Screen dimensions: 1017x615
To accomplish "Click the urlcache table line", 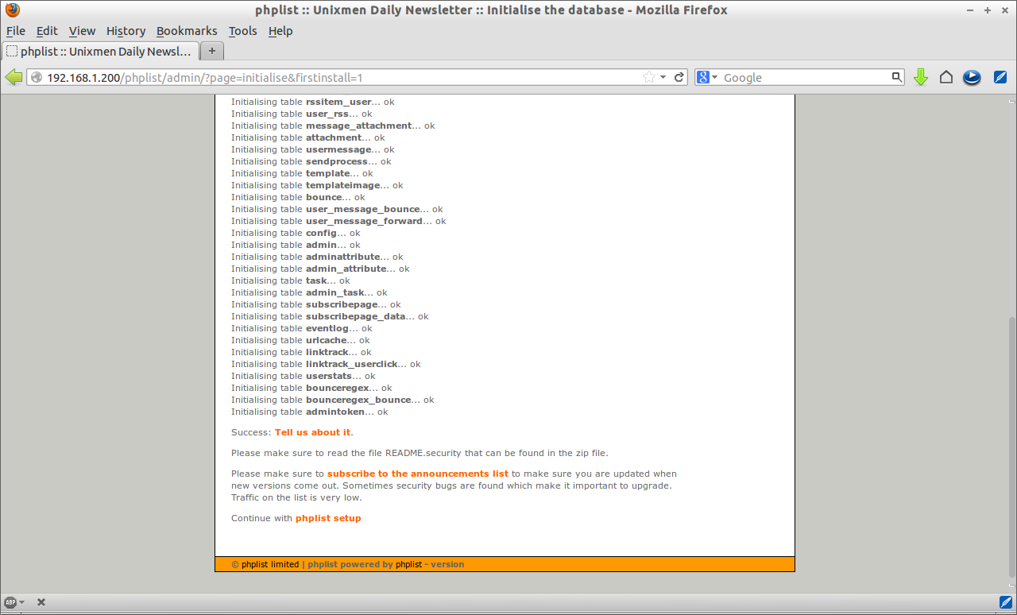I will 300,340.
